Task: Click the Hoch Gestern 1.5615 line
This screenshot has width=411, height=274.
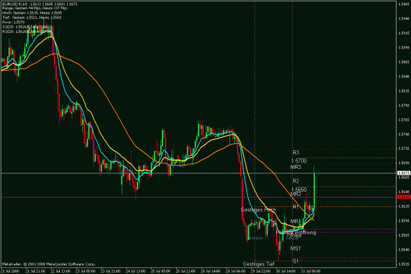Action: coord(32,13)
